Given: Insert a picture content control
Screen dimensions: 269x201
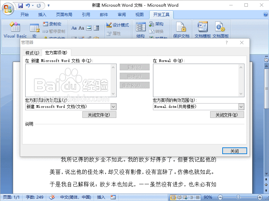Looking at the screenshot, I should click(x=89, y=28).
